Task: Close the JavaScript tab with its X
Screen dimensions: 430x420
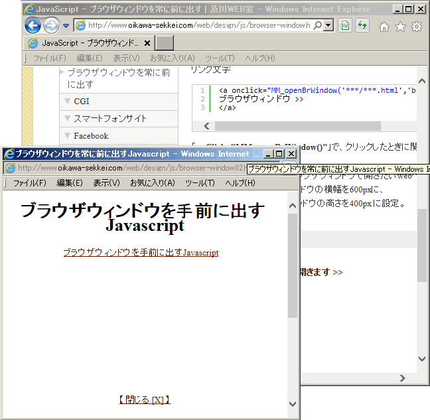Action: (x=147, y=43)
